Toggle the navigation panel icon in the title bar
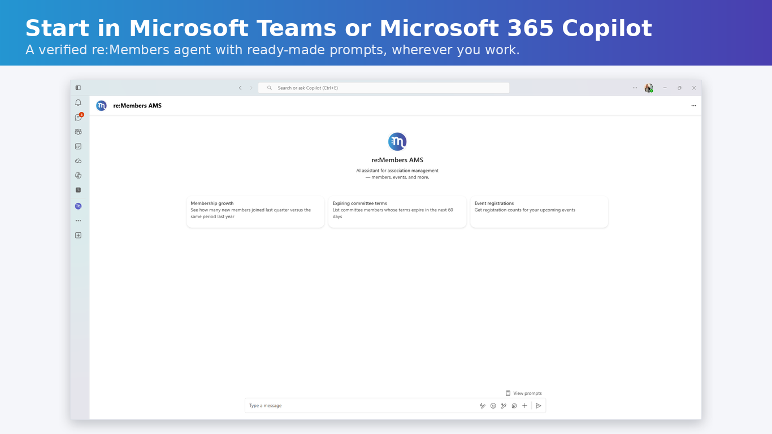The height and width of the screenshot is (434, 772). click(x=78, y=88)
